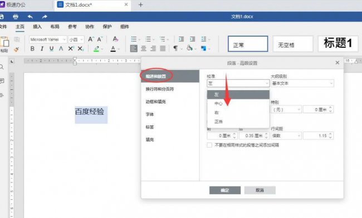Expand the 校准 alignment combo box
The height and width of the screenshot is (218, 362).
(238, 83)
